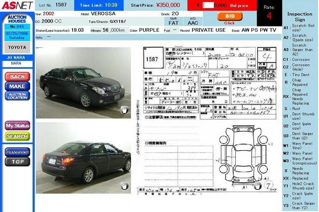Click hand icon on inspection sheet

point(258,186)
